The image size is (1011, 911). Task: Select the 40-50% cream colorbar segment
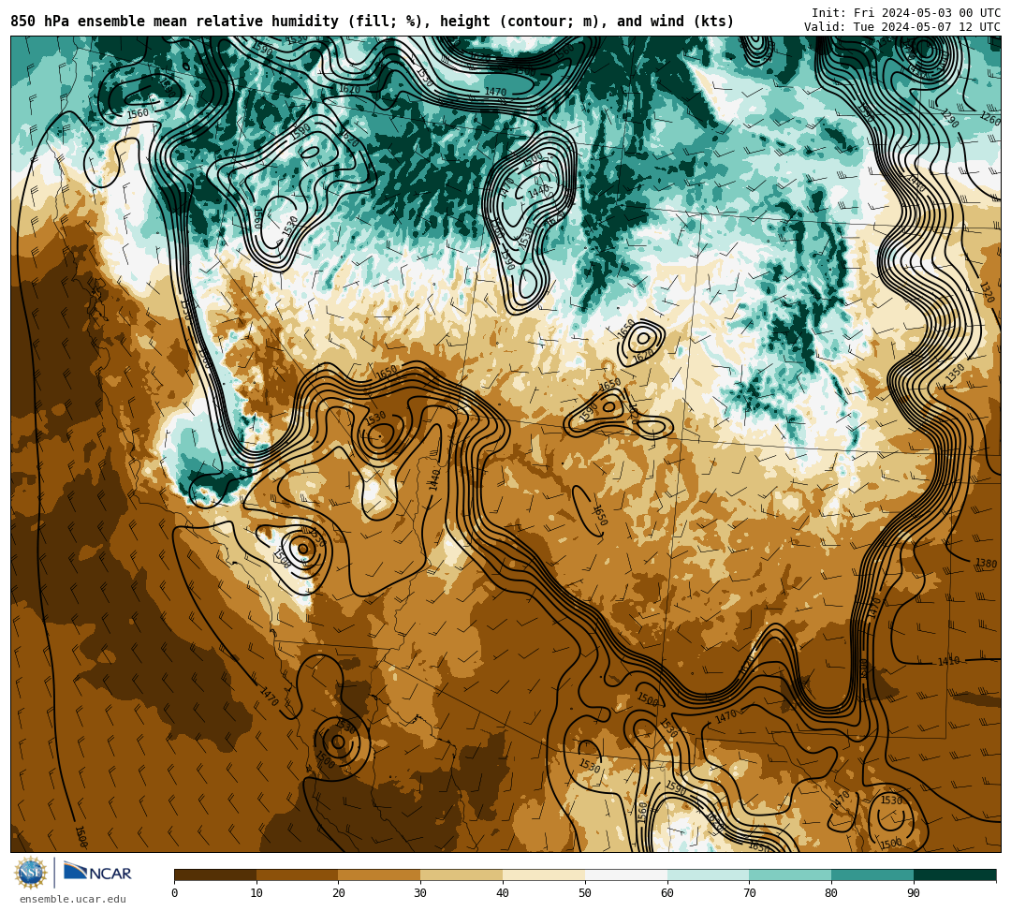point(544,874)
